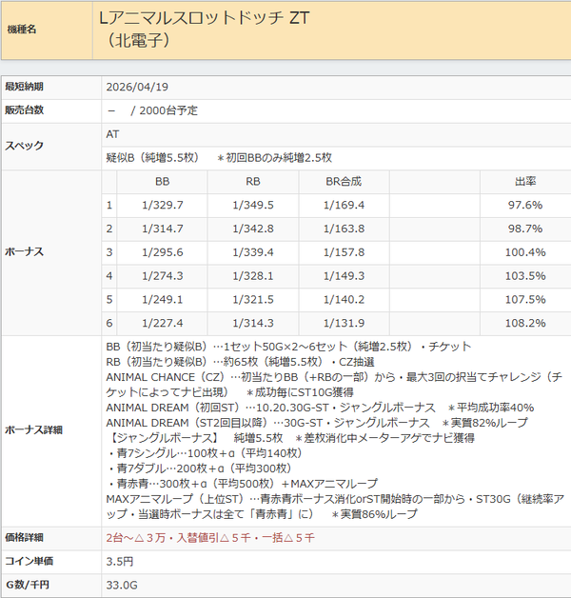The width and height of the screenshot is (571, 598).
Task: Select the AT spec value
Action: click(113, 134)
